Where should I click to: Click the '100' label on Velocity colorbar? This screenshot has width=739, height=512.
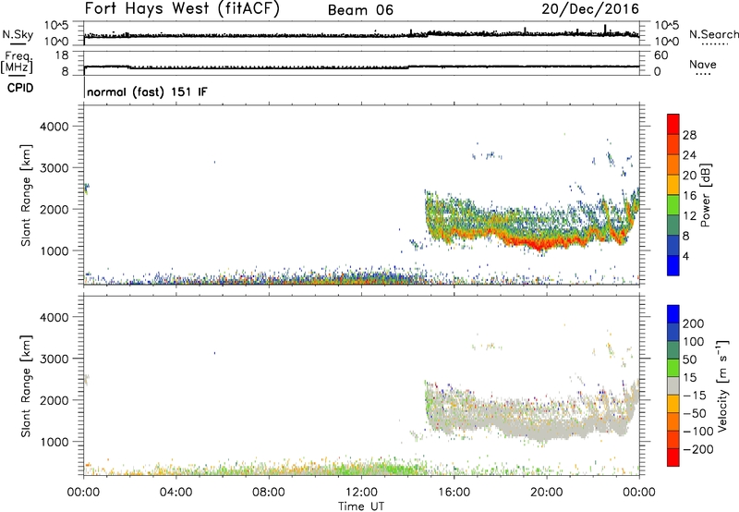tap(694, 341)
